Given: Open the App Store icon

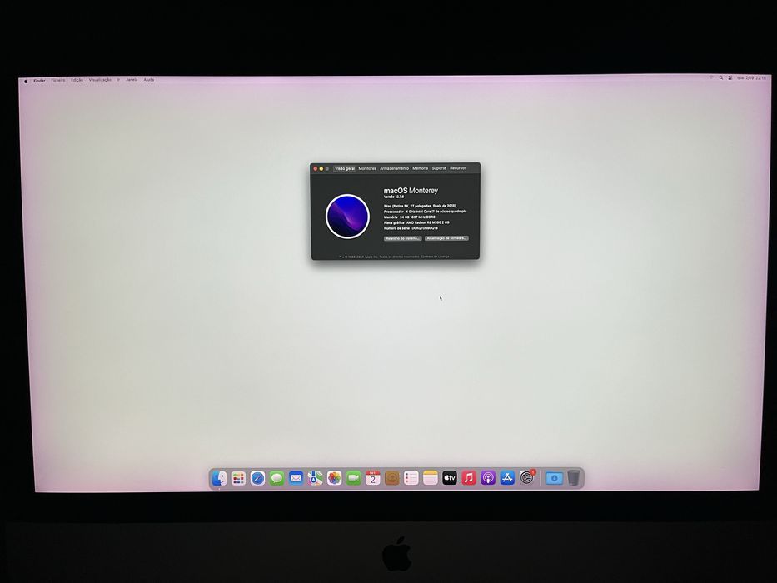Looking at the screenshot, I should click(x=507, y=478).
